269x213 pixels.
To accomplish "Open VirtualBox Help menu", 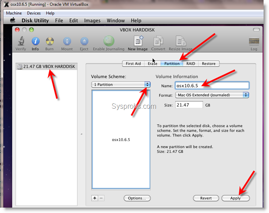I will [50, 13].
